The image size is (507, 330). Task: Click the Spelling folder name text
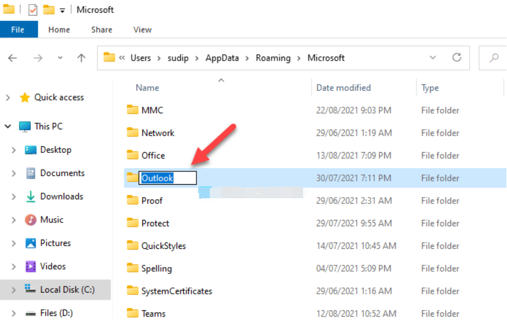[157, 269]
